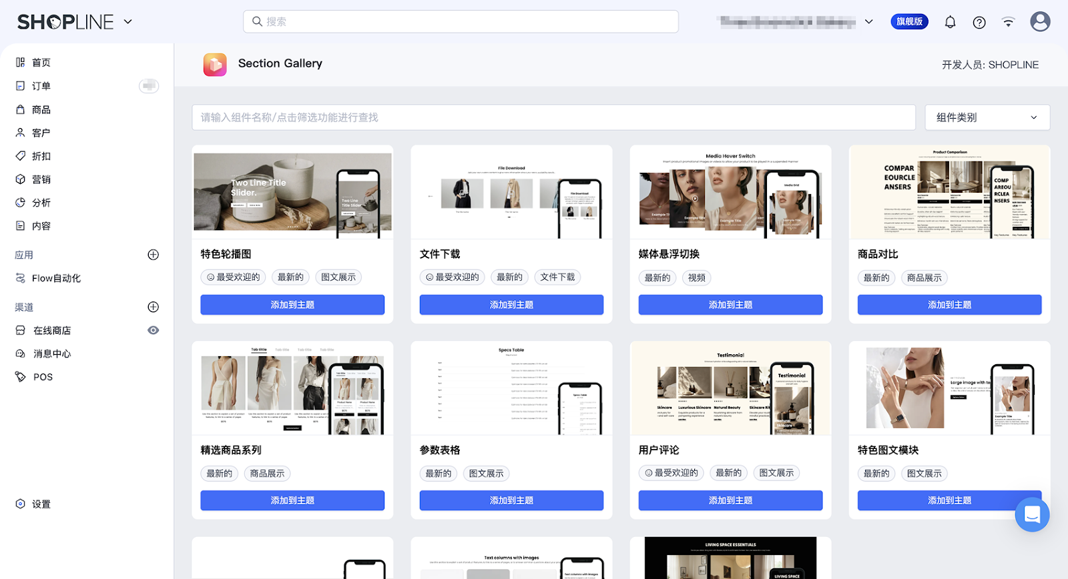
Task: Add 用户评论 section to theme
Action: click(730, 500)
